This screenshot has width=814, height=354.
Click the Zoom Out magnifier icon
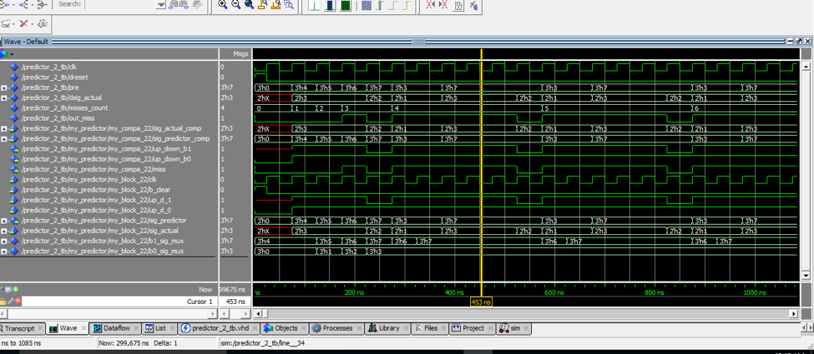(x=236, y=5)
